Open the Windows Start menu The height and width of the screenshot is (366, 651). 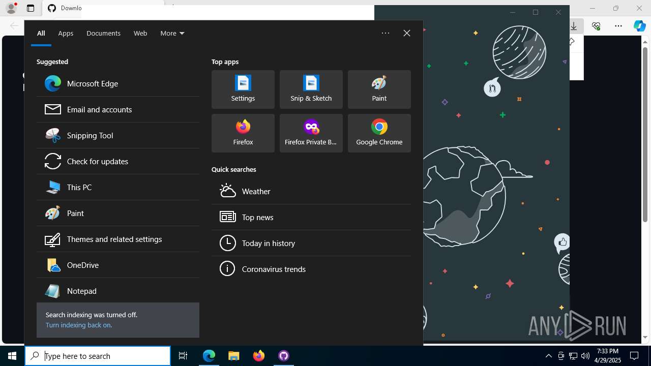(12, 356)
